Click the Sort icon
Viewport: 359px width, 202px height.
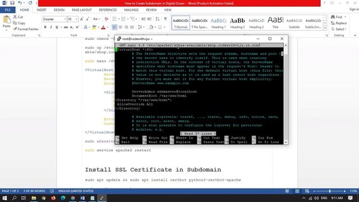[x=158, y=19]
